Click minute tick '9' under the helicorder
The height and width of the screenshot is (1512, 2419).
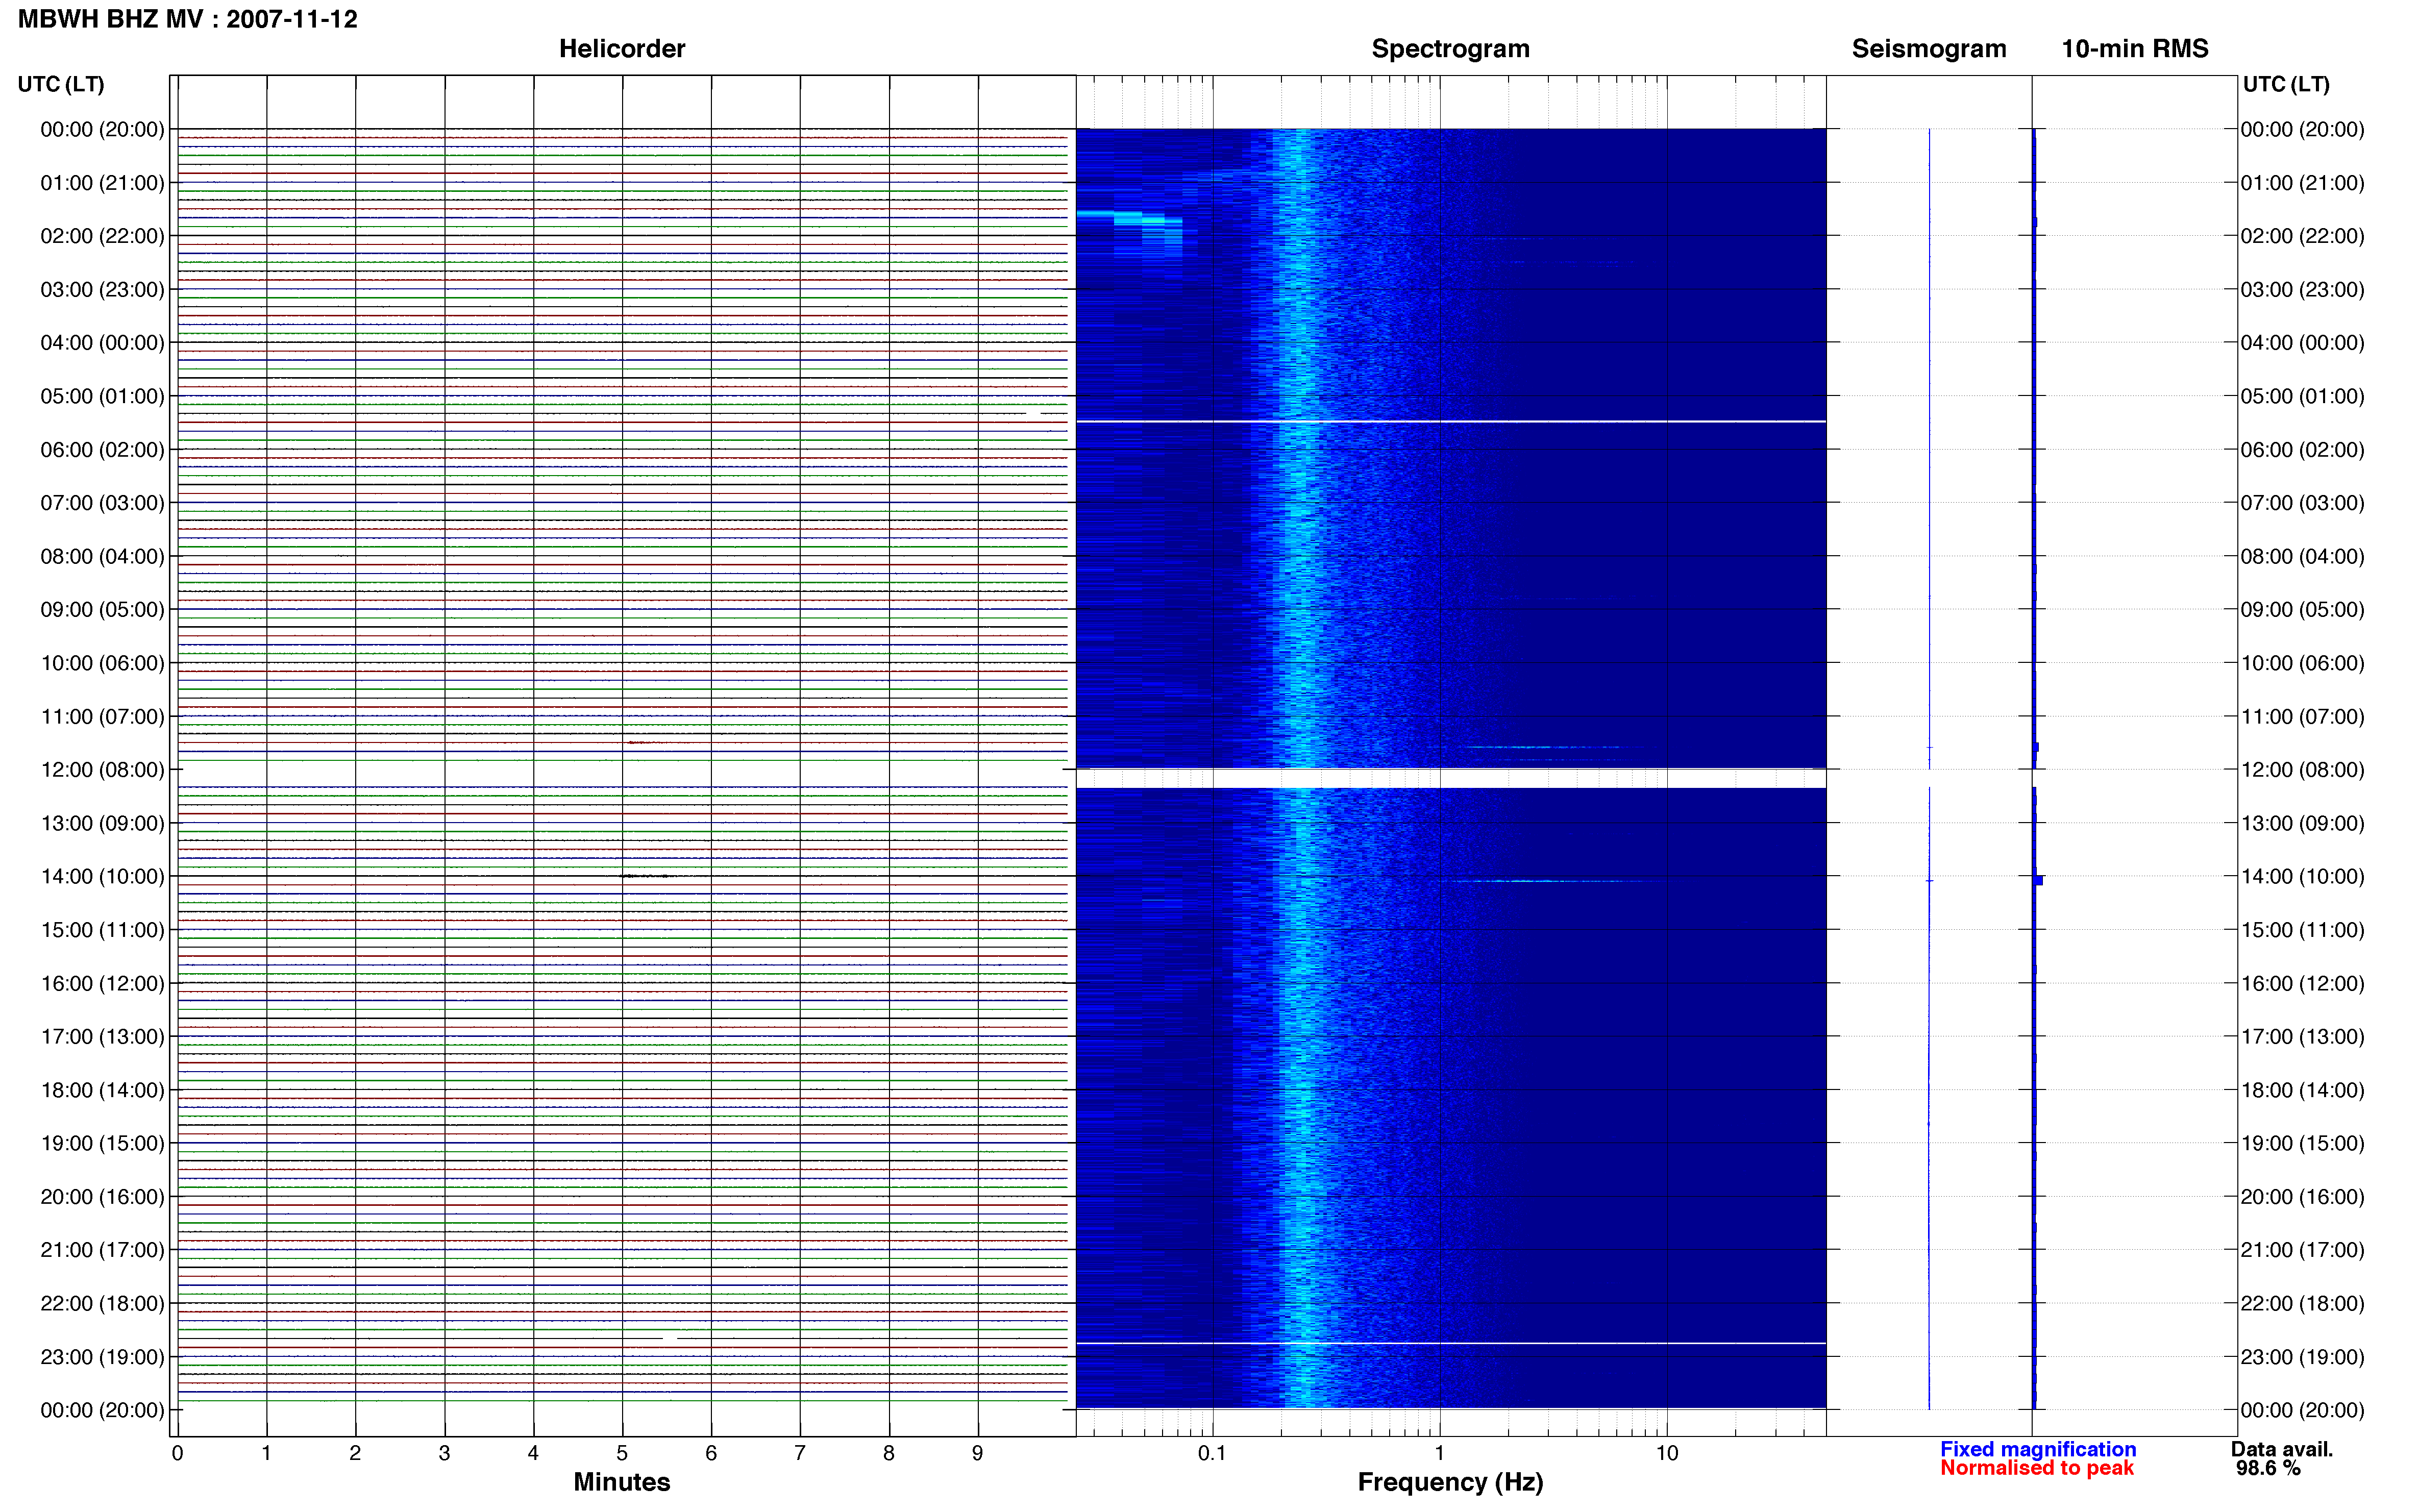(978, 1453)
